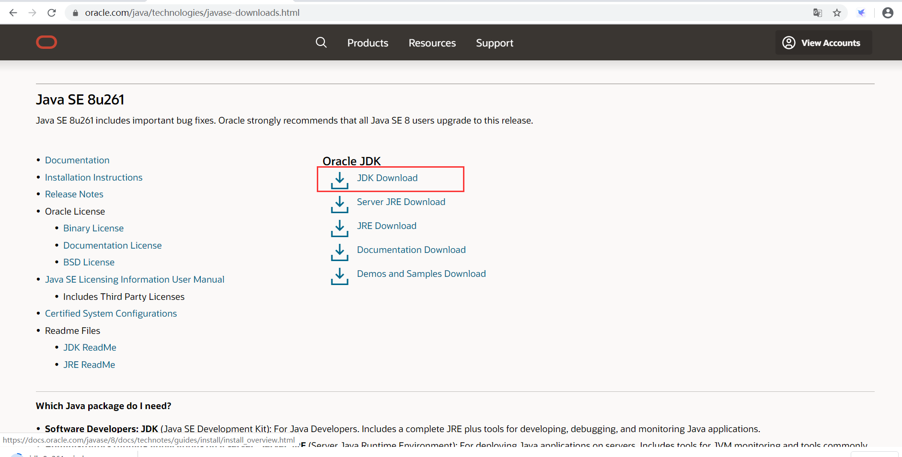This screenshot has width=902, height=457.
Task: Open the BSD License link
Action: 89,262
